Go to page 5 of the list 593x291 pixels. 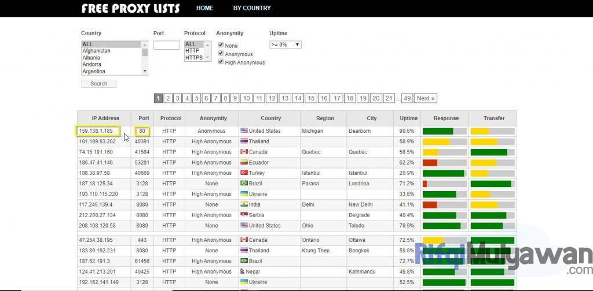coord(197,98)
